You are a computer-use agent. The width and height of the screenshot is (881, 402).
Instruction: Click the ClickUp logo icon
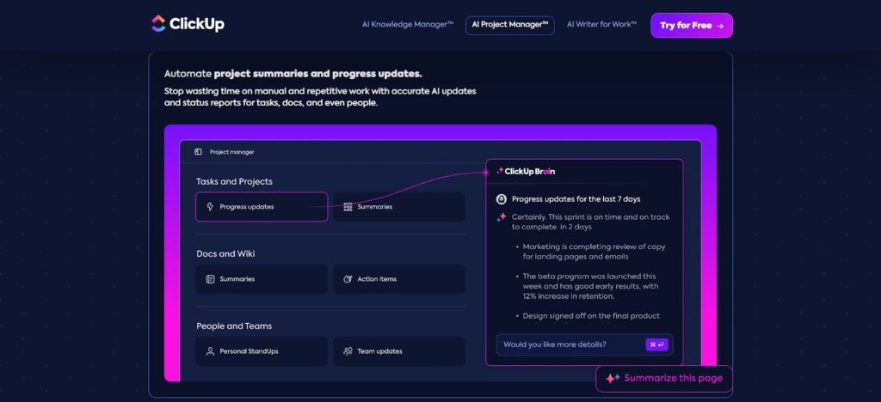coord(157,24)
